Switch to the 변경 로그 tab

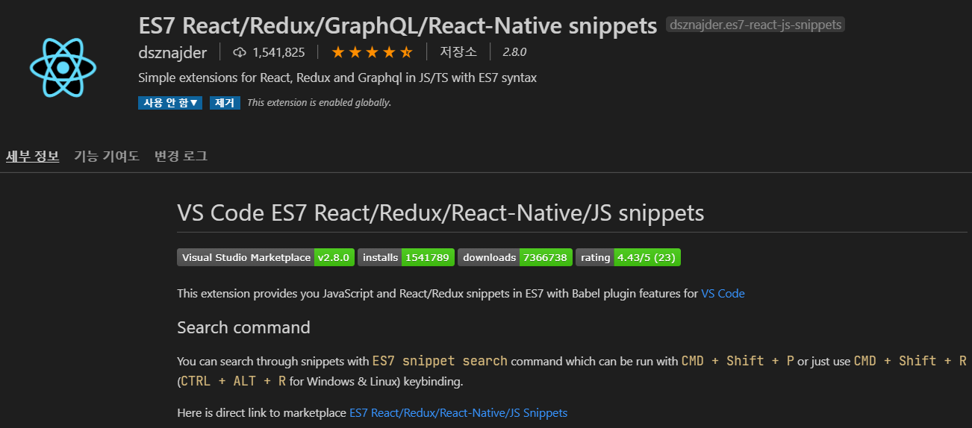click(x=181, y=156)
